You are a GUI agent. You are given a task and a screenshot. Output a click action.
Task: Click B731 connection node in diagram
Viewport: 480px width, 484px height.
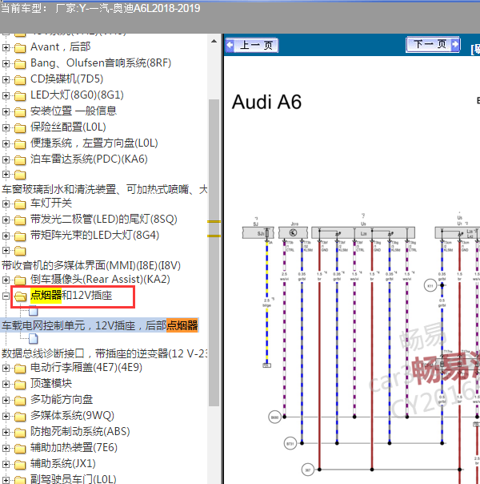290,444
